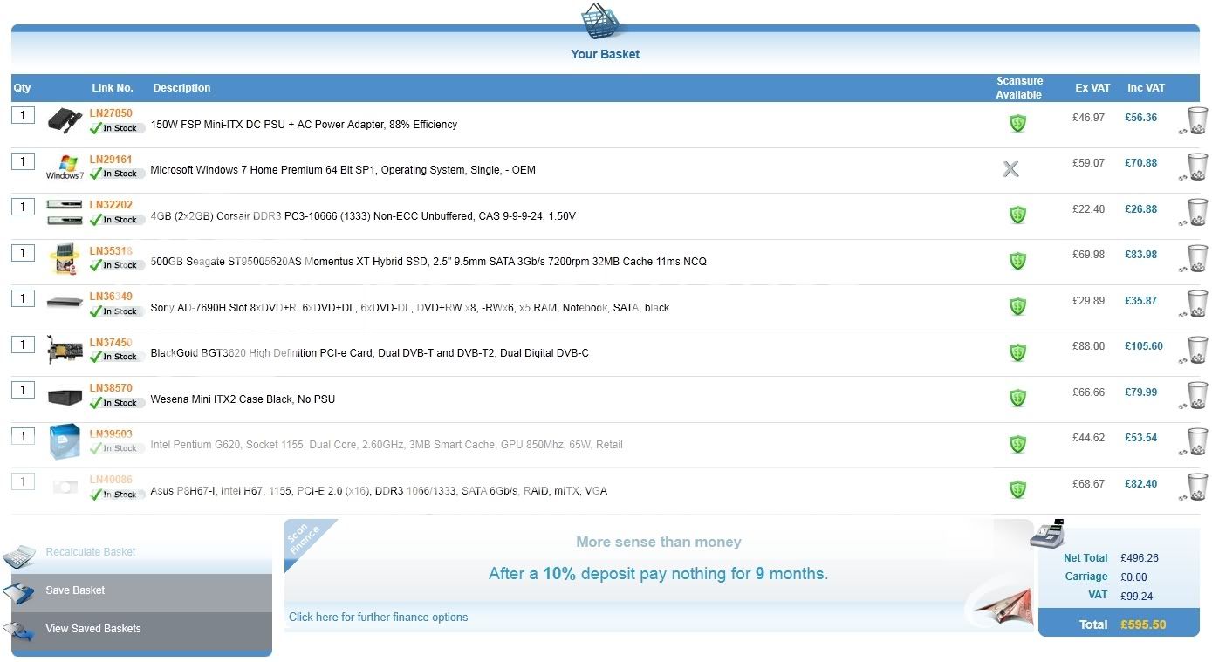1212x662 pixels.
Task: Click Recalculate Basket button
Action: click(91, 552)
